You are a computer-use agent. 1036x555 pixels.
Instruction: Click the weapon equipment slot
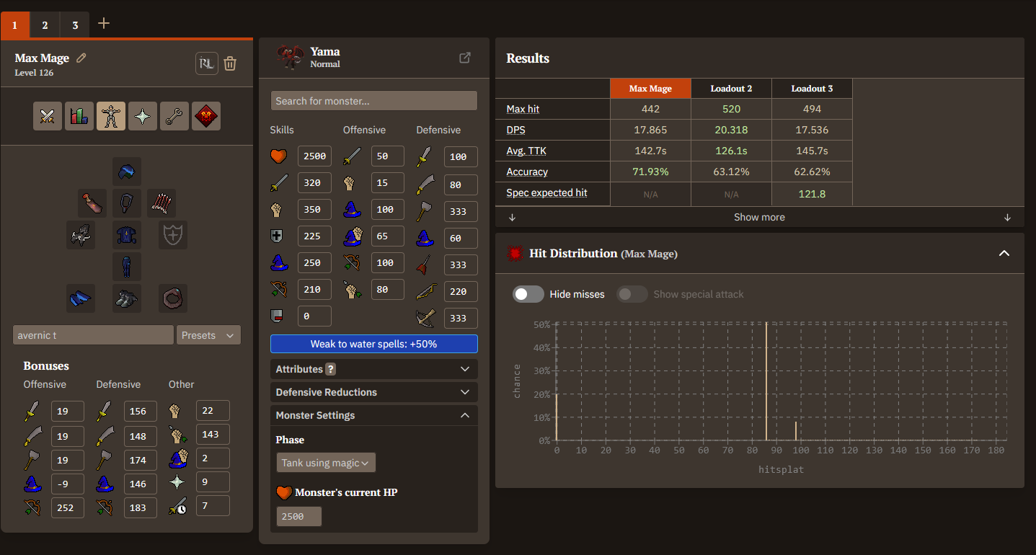pos(81,235)
